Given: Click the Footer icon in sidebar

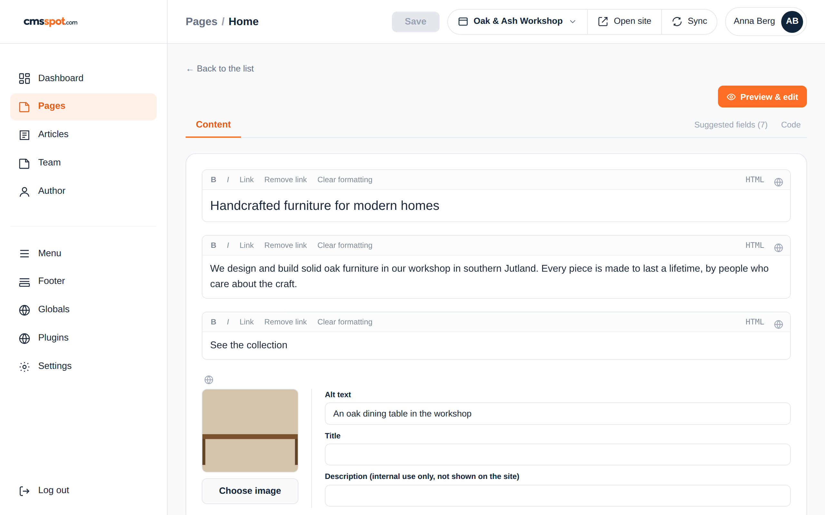Looking at the screenshot, I should tap(24, 282).
